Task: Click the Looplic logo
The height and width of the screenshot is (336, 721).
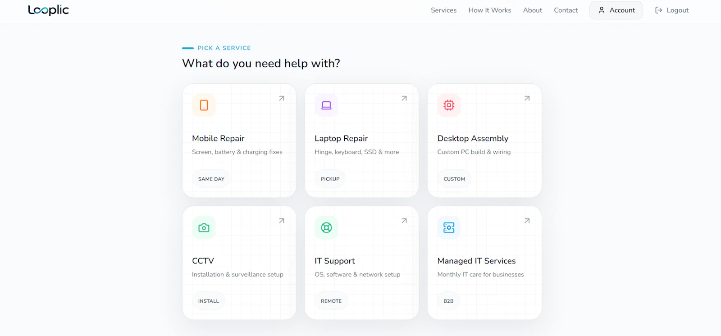Action: point(48,10)
